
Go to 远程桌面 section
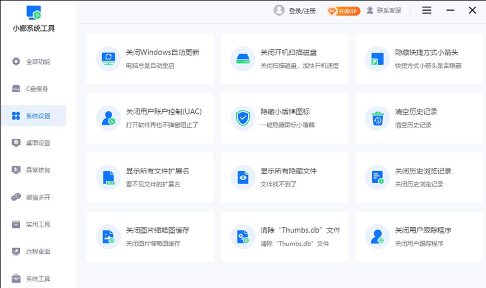[x=34, y=252]
